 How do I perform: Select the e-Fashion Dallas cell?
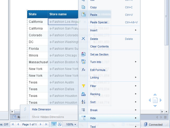(x=63, y=89)
